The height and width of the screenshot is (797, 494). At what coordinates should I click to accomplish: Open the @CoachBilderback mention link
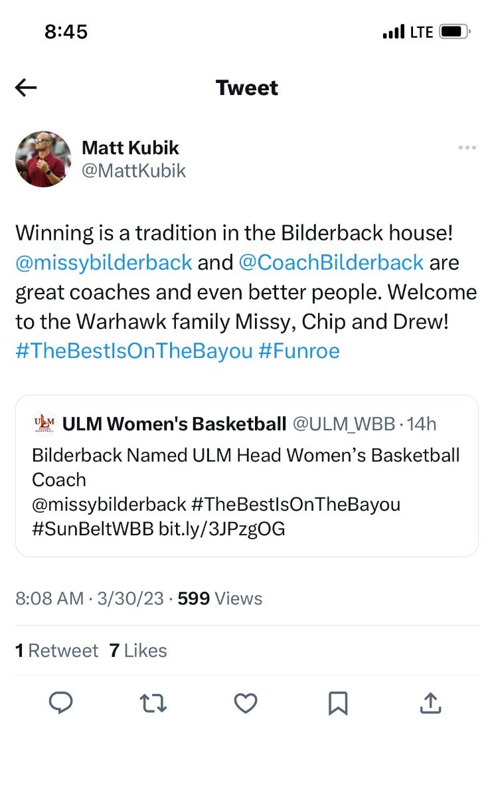pyautogui.click(x=331, y=262)
